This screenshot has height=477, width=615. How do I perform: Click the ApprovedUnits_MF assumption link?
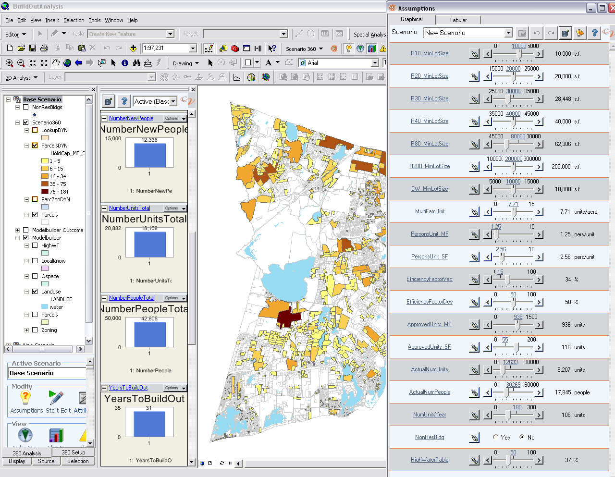click(430, 324)
